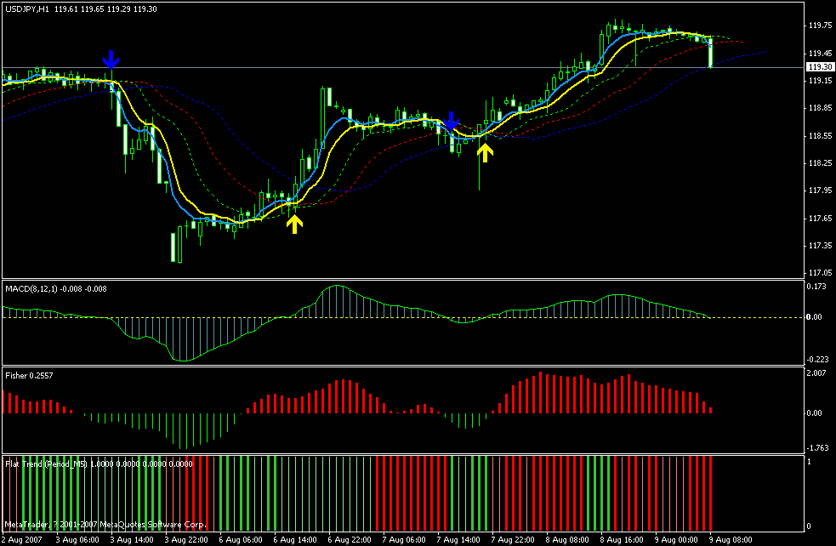
Task: Click the 117.05 price axis label
Action: click(819, 273)
